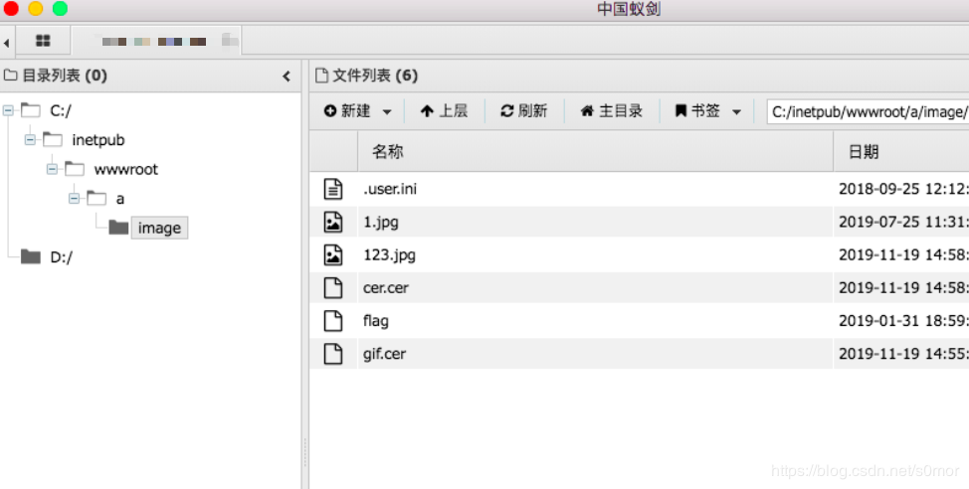This screenshot has height=489, width=969.
Task: Click the date 2019-07-25 for 1.jpg
Action: tap(903, 222)
